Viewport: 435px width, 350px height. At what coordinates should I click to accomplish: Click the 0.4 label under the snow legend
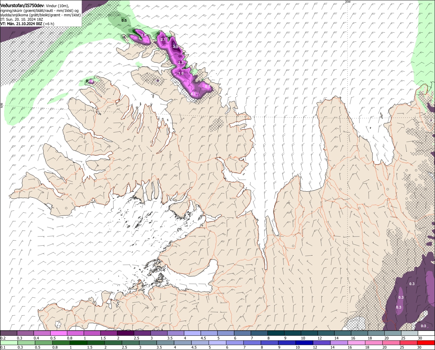pos(36,338)
